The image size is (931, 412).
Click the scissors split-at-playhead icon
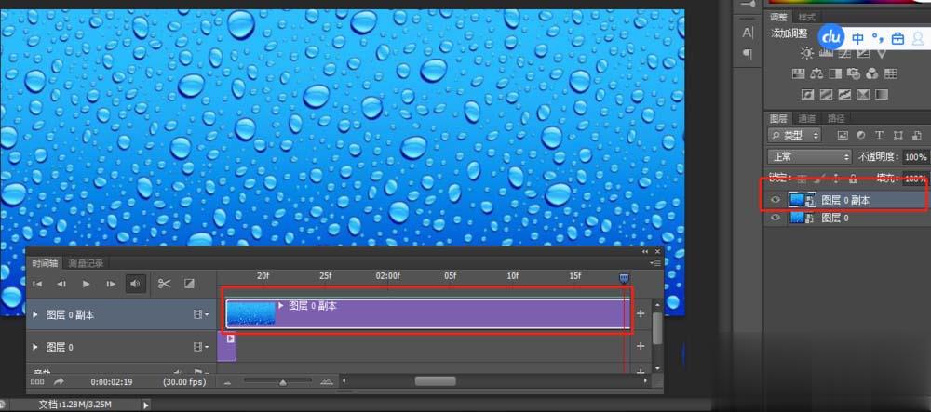coord(165,284)
